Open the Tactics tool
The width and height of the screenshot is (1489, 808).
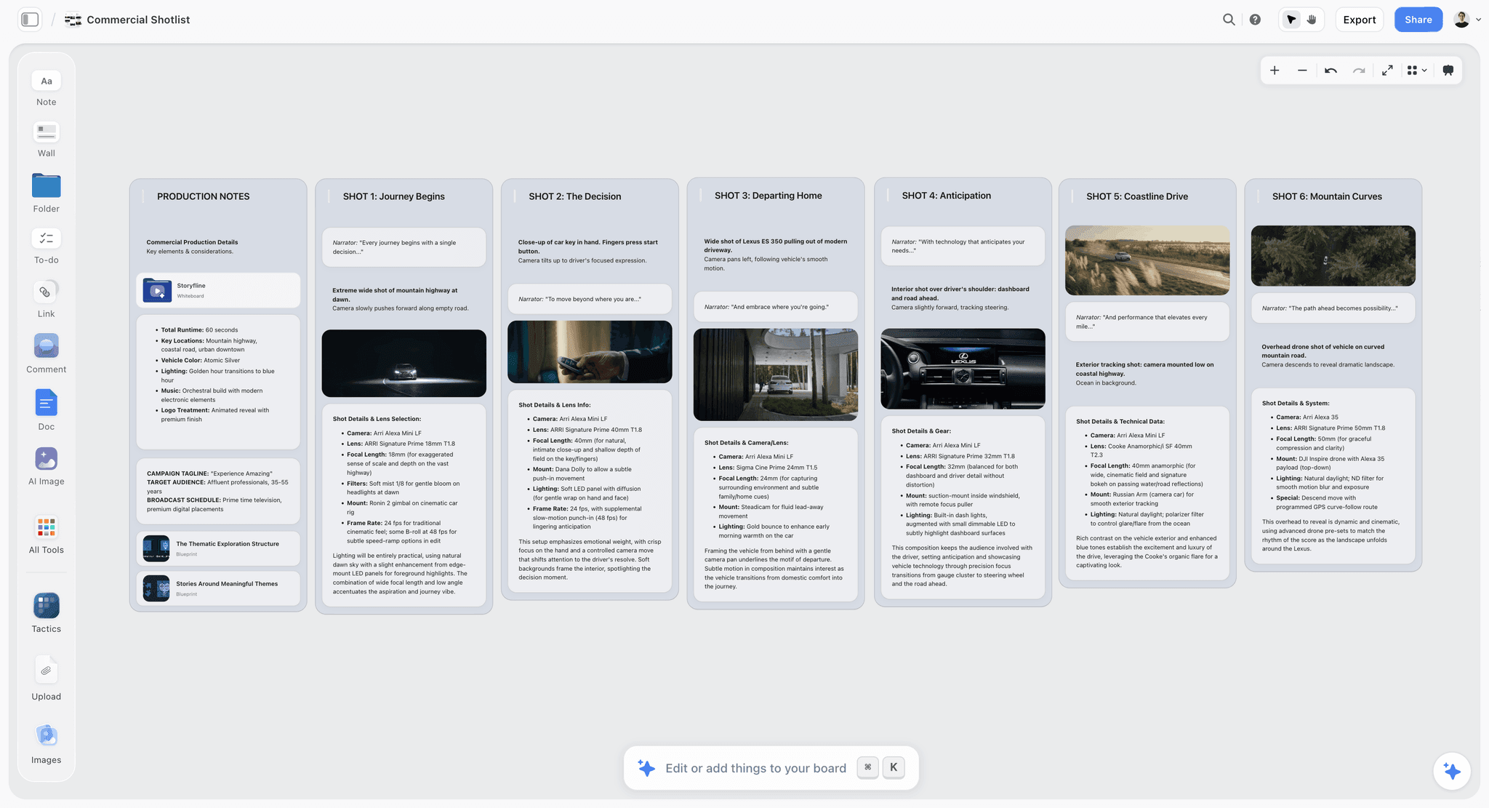click(46, 613)
